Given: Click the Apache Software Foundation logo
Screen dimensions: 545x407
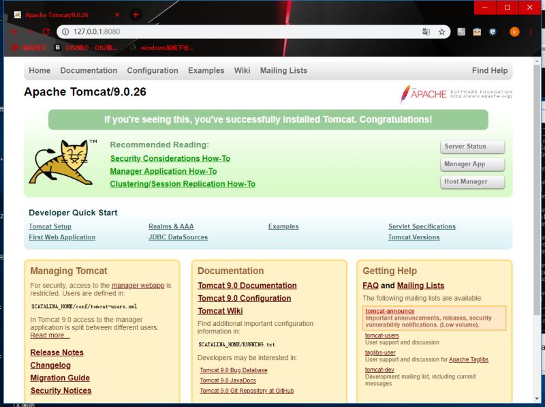Looking at the screenshot, I should click(x=456, y=93).
